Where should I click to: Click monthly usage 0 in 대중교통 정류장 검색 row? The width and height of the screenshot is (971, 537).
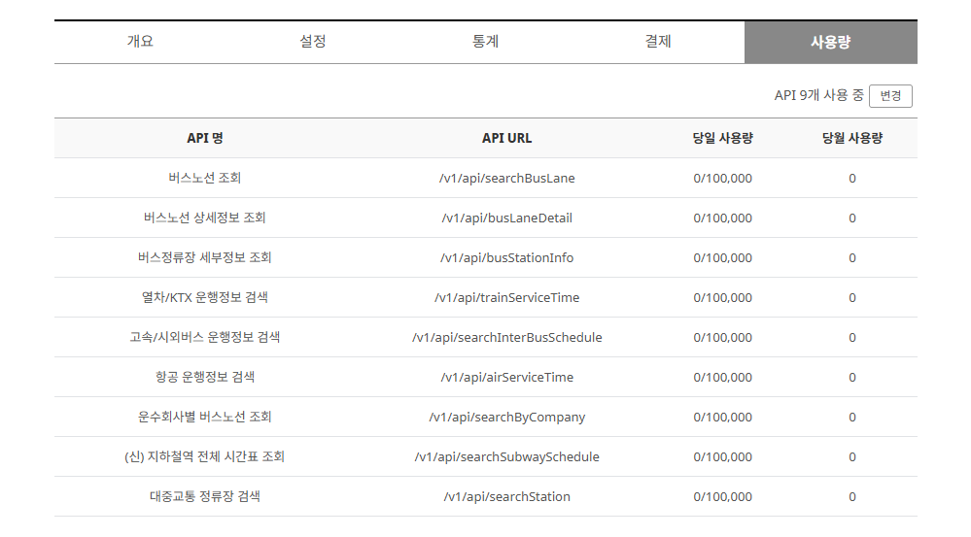tap(852, 496)
